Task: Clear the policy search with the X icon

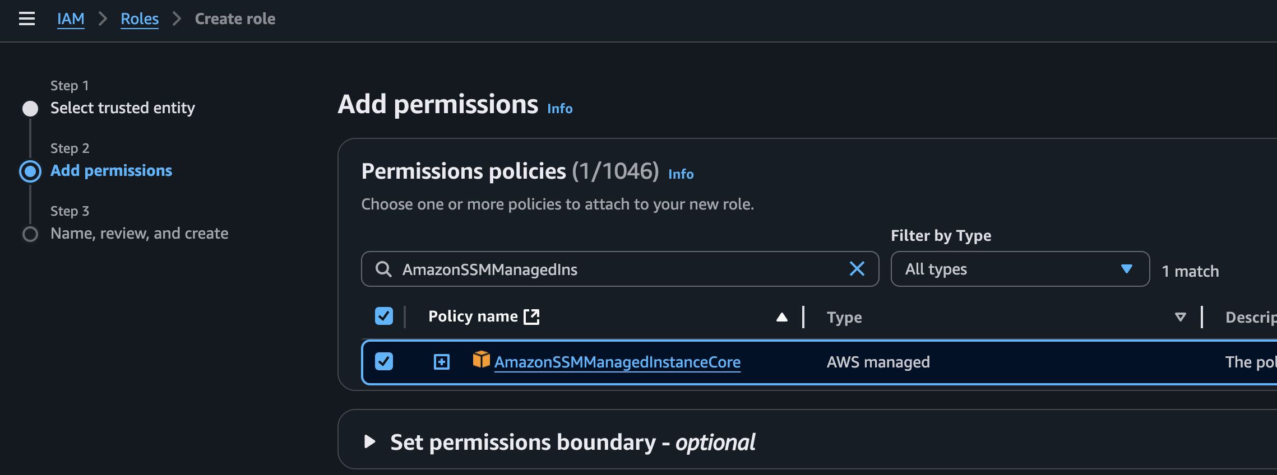Action: [x=857, y=269]
